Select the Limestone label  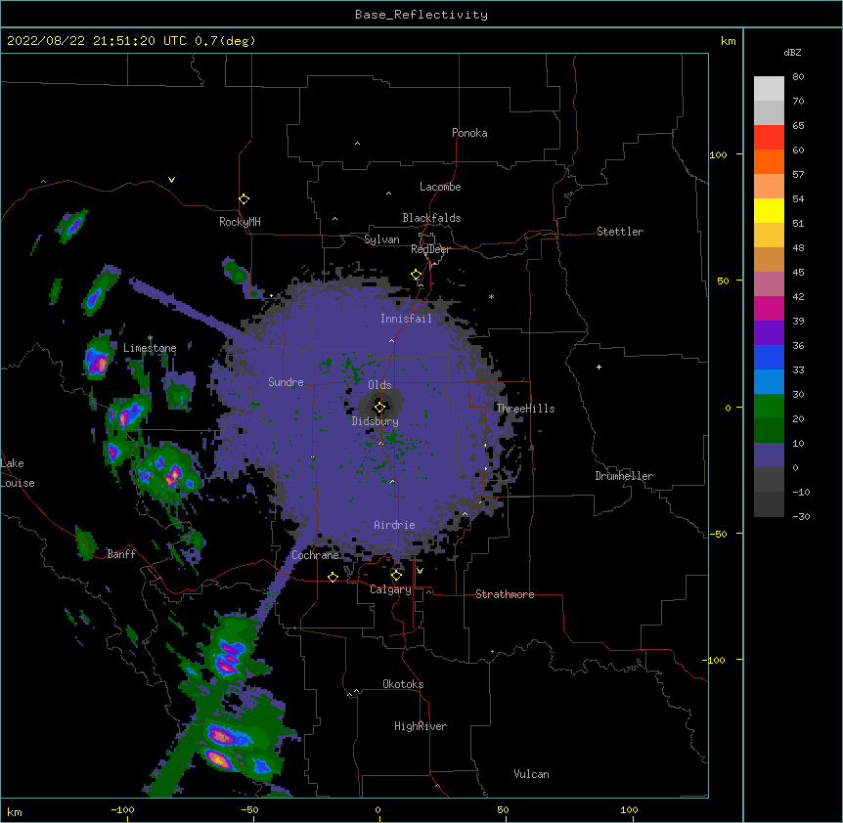150,348
